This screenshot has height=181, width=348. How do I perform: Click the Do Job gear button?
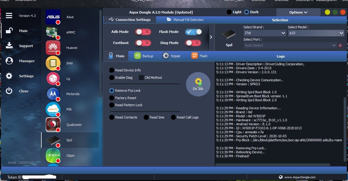click(x=198, y=84)
